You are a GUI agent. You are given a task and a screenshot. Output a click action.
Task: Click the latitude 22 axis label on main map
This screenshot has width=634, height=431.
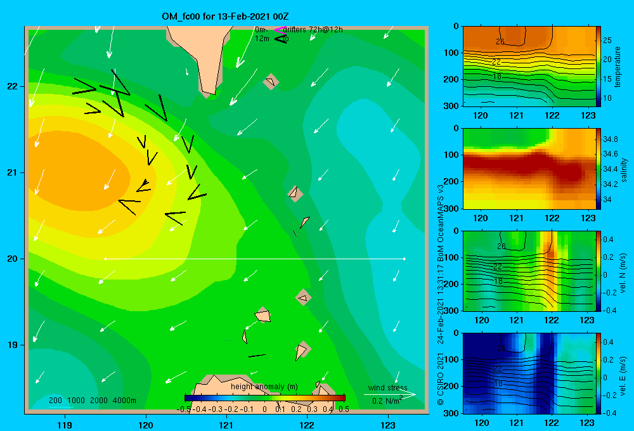pos(13,86)
